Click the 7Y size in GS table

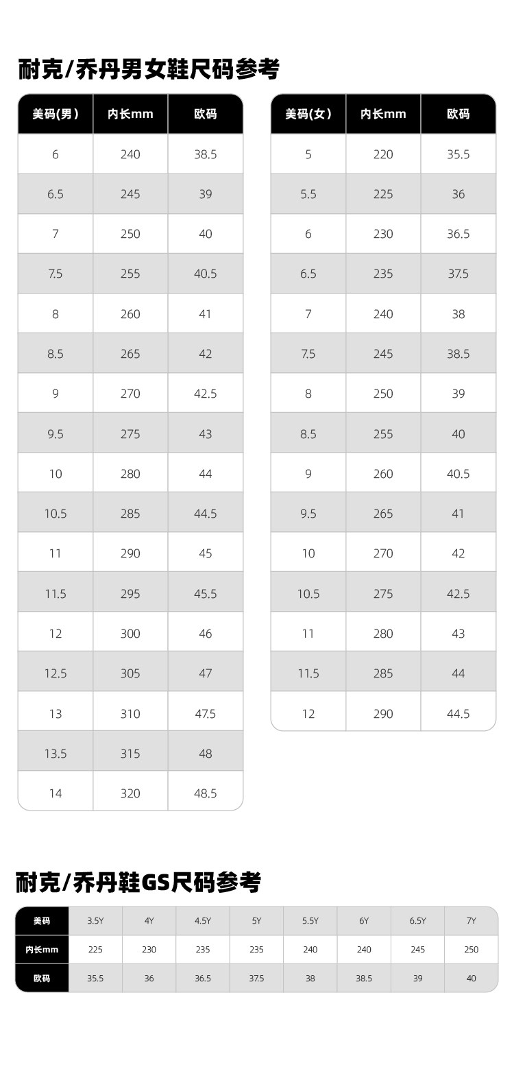click(472, 921)
